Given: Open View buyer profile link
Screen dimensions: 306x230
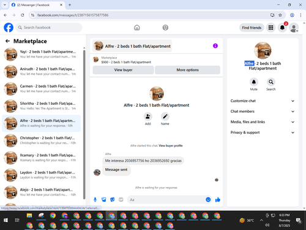Looking at the screenshot, I should [171, 145].
